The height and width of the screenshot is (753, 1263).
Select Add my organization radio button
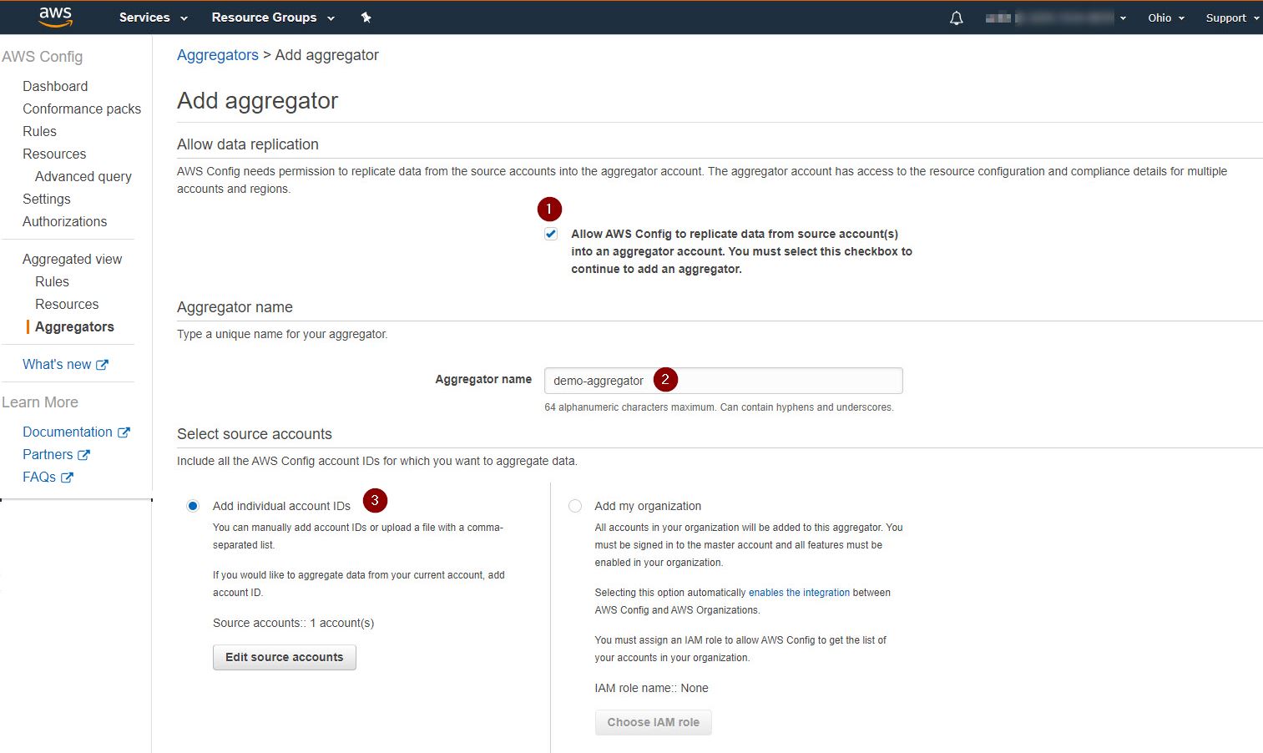point(575,506)
